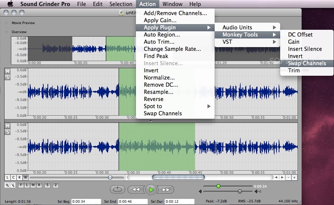The height and width of the screenshot is (205, 334).
Task: Open the VST submenu
Action: coord(247,42)
